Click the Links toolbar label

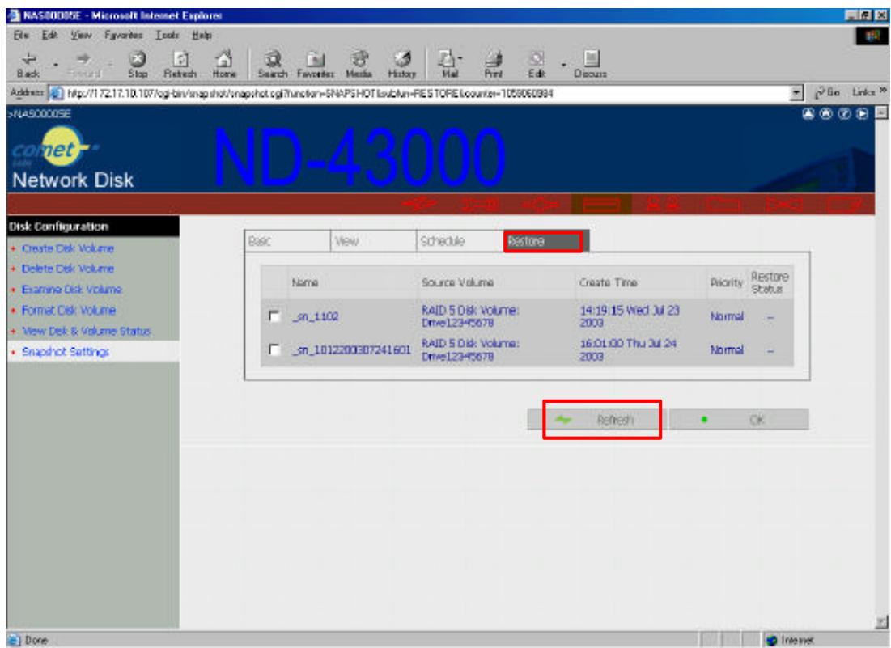click(863, 92)
